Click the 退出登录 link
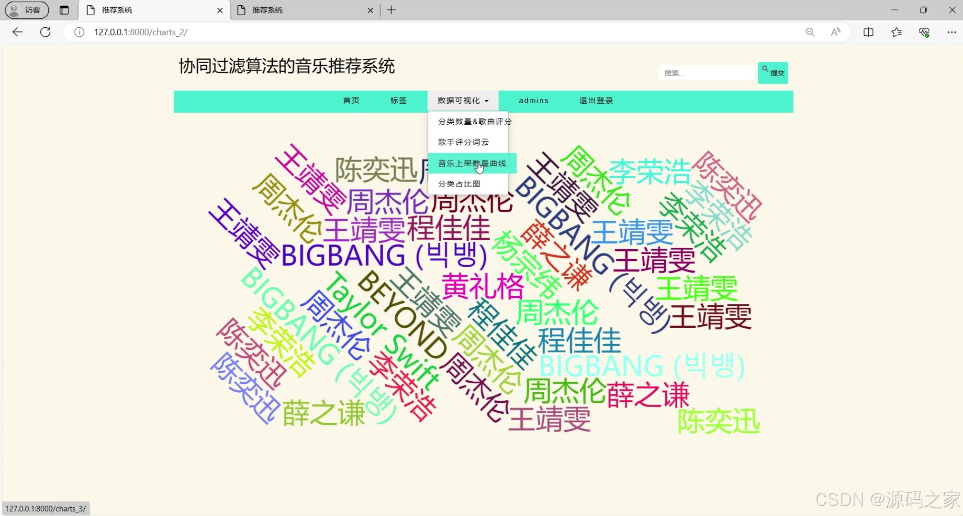 596,101
